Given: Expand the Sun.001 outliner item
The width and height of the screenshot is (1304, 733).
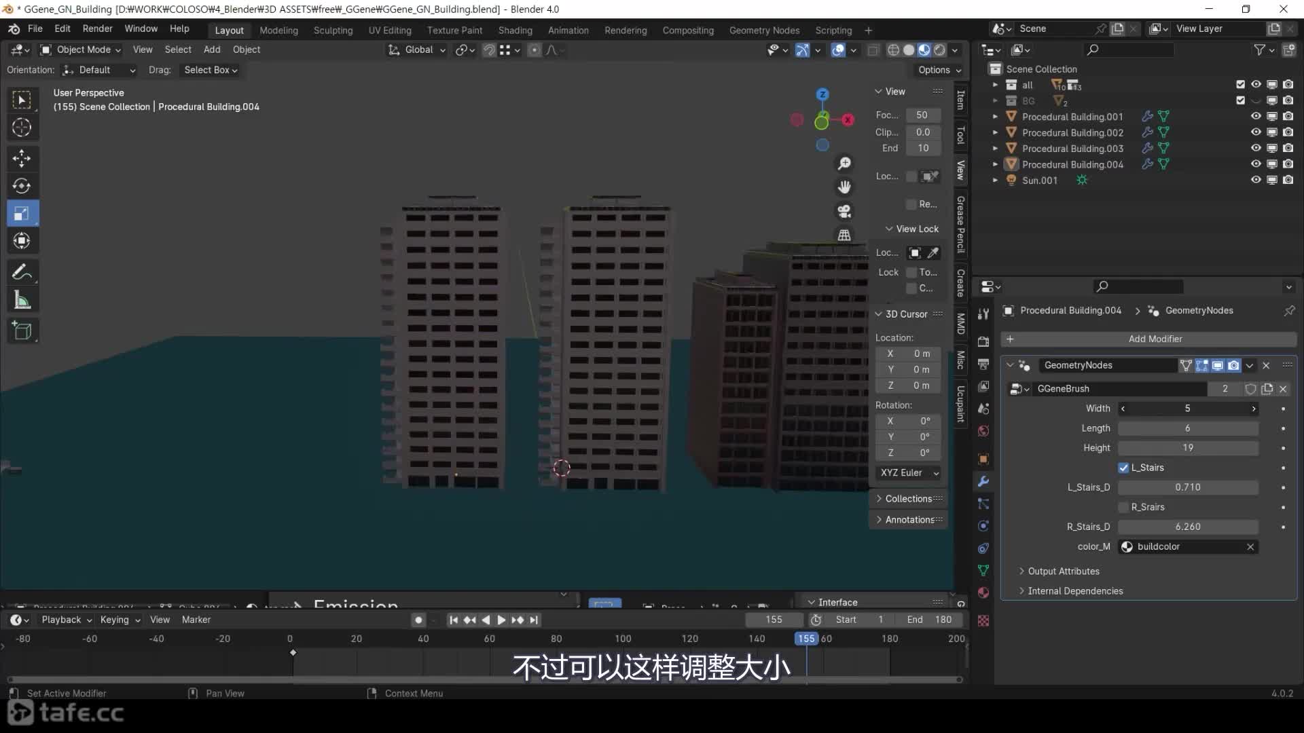Looking at the screenshot, I should pyautogui.click(x=996, y=180).
